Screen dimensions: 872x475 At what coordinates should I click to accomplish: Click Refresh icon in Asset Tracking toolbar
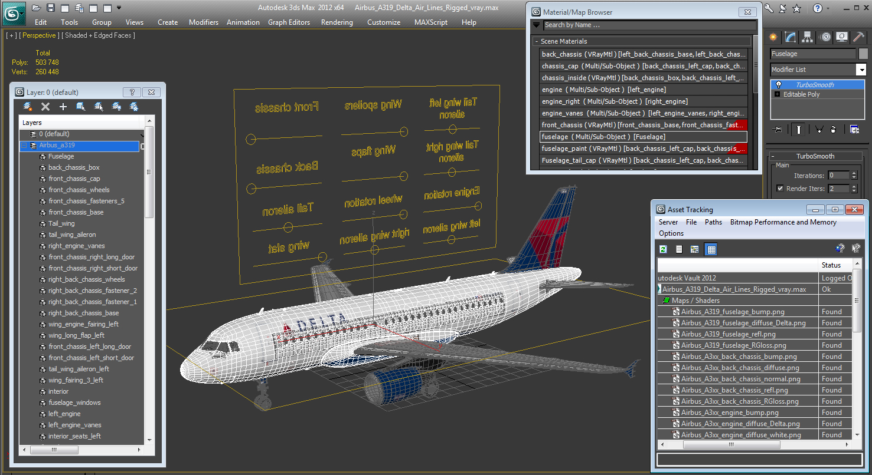pos(663,249)
